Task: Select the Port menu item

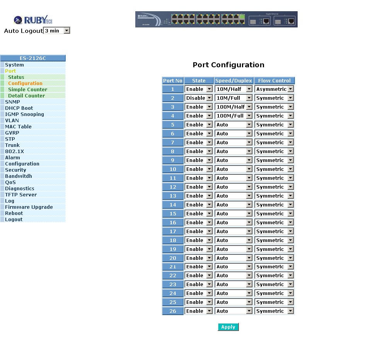Action: coord(10,71)
